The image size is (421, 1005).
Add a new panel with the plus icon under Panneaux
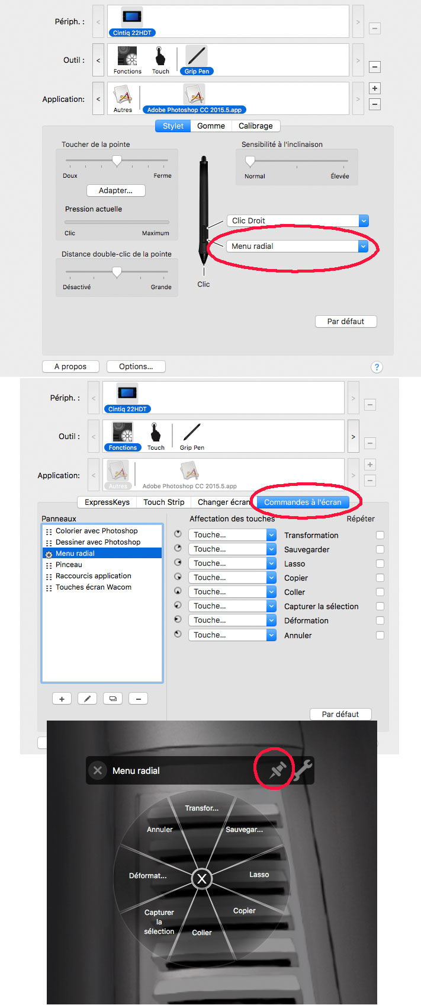(x=62, y=699)
